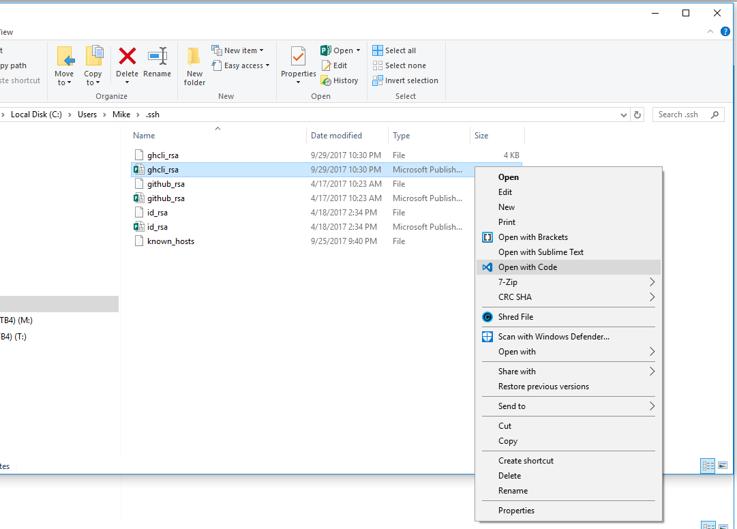
Task: Click Invert selection in ribbon
Action: coord(405,80)
